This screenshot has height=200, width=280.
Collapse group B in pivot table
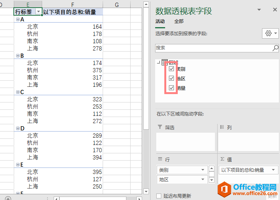18,55
